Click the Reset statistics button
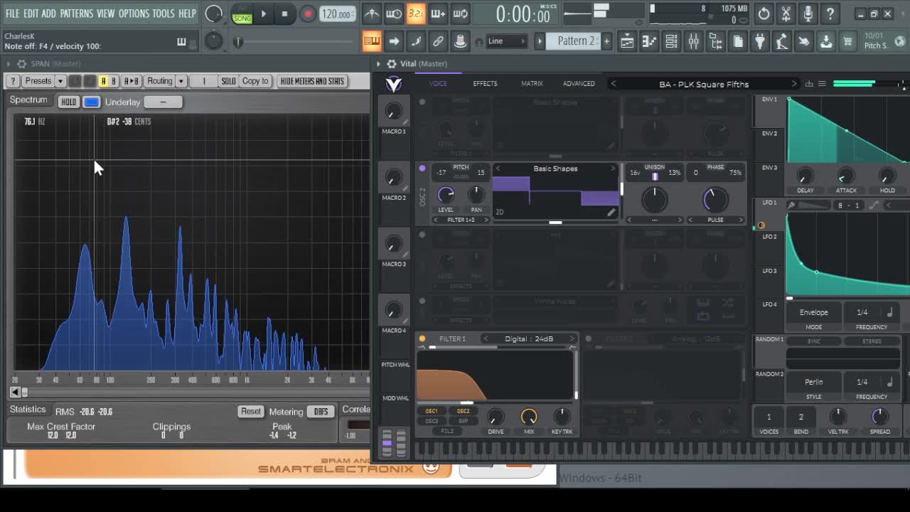910x512 pixels. pos(251,412)
